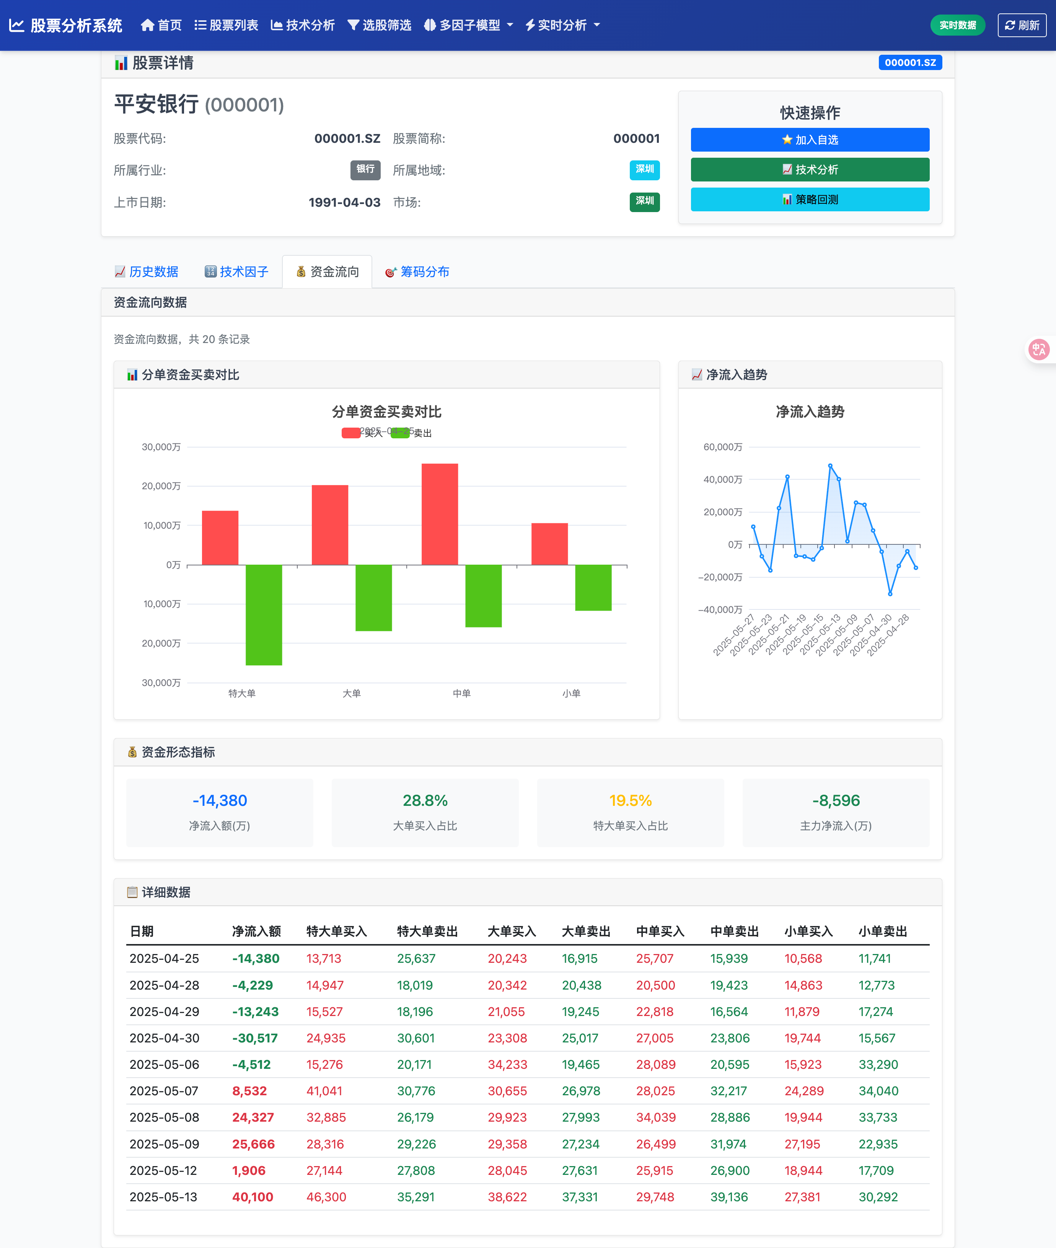Open 股票列表 using its list icon
The image size is (1056, 1248).
pos(200,25)
